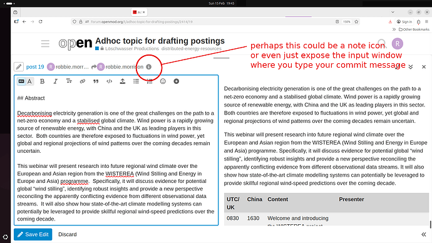Hide the preview pane double chevron
Screen dimensions: 432x243
coord(424,234)
